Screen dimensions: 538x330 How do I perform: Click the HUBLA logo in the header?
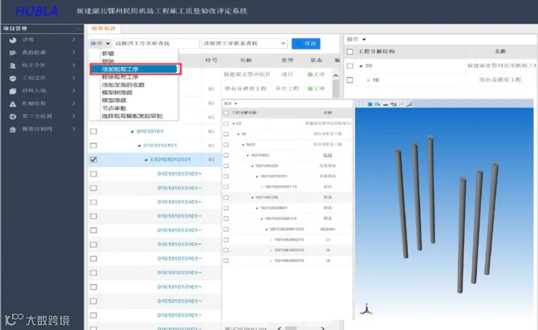click(37, 11)
